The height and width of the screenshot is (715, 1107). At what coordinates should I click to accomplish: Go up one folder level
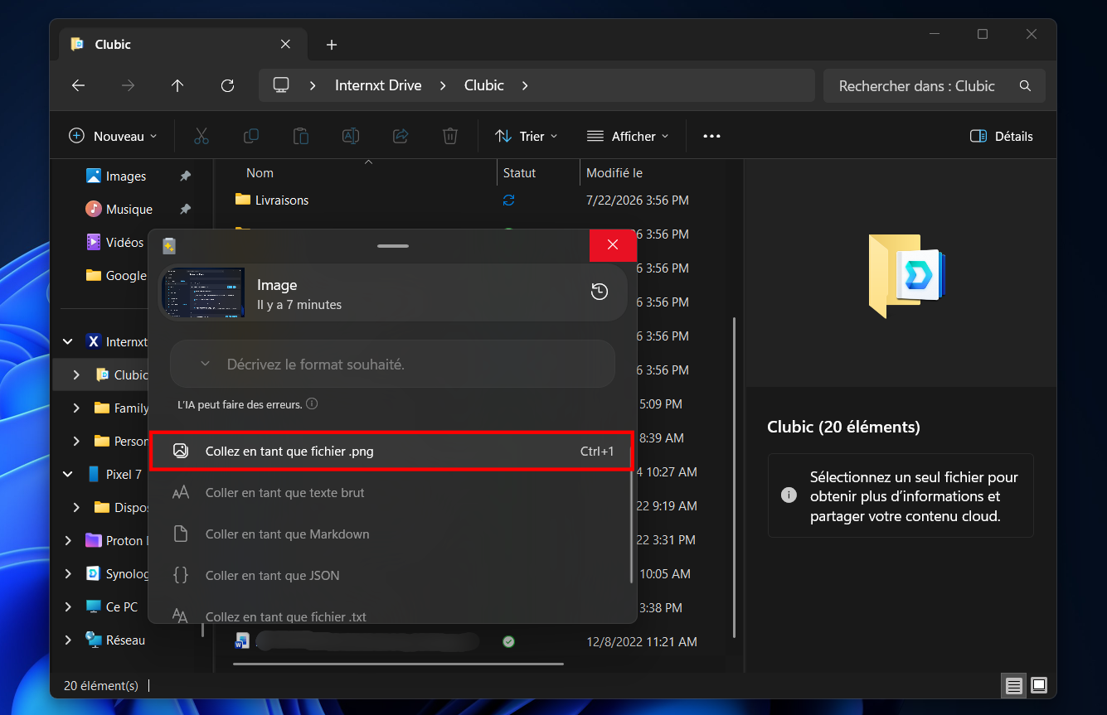[177, 85]
